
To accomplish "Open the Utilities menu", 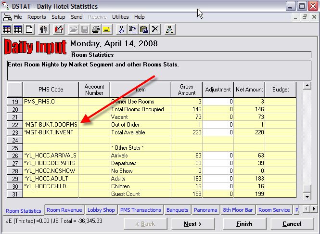I will [x=120, y=17].
